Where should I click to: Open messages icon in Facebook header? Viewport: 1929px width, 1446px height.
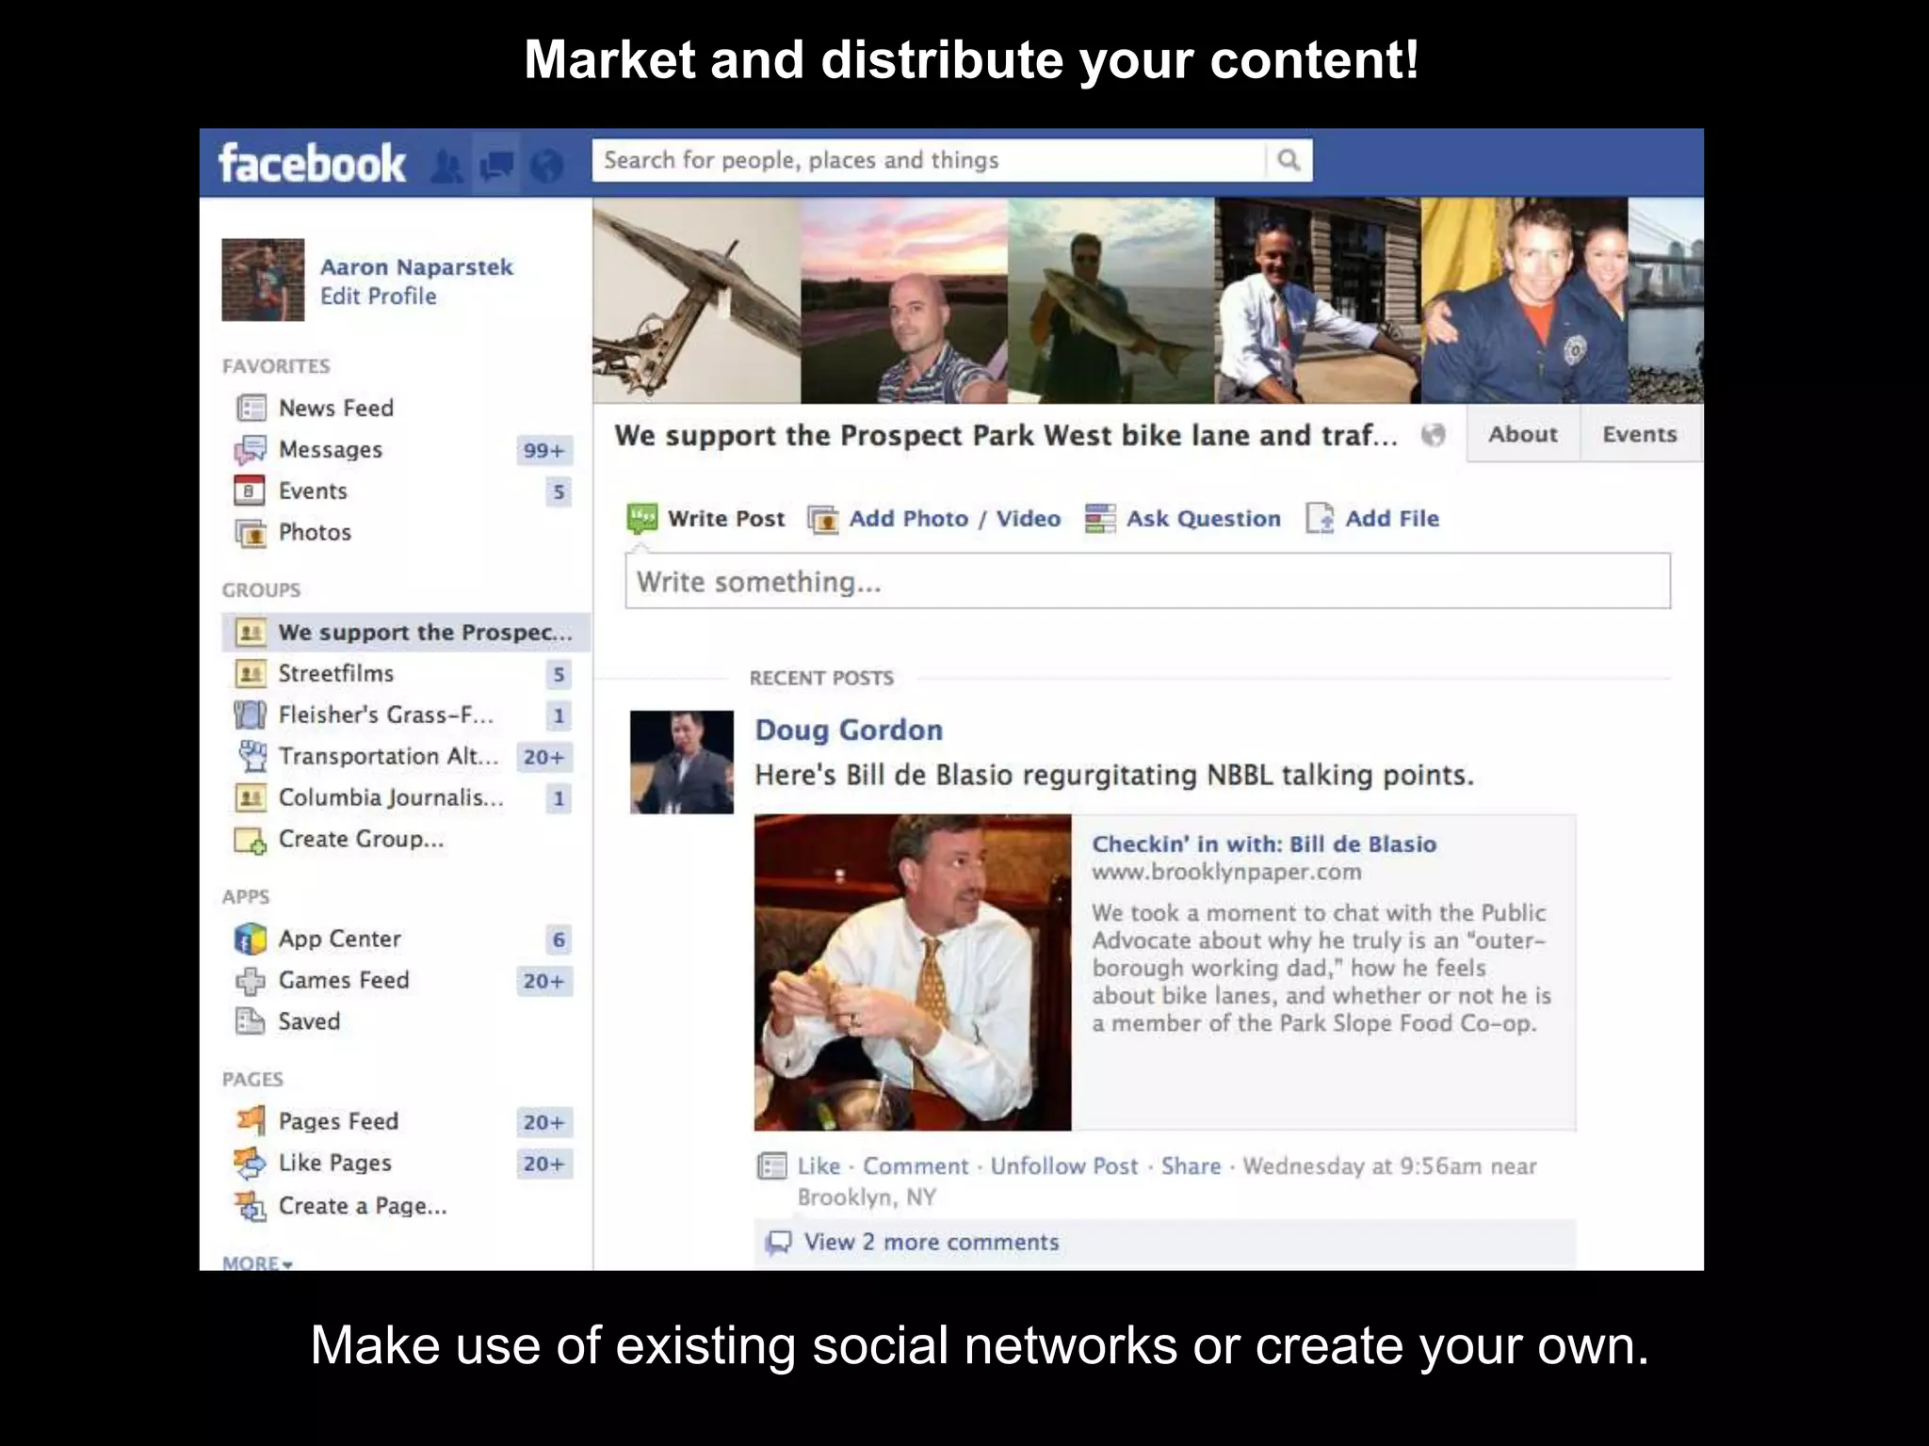pyautogui.click(x=496, y=166)
